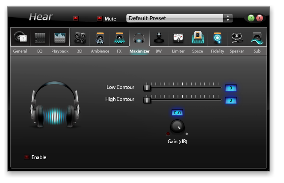The width and height of the screenshot is (284, 183).
Task: Click the red X close button
Action: (x=260, y=18)
